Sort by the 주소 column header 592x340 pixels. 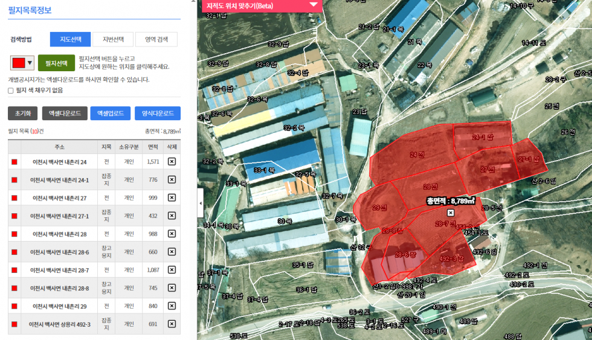click(60, 147)
